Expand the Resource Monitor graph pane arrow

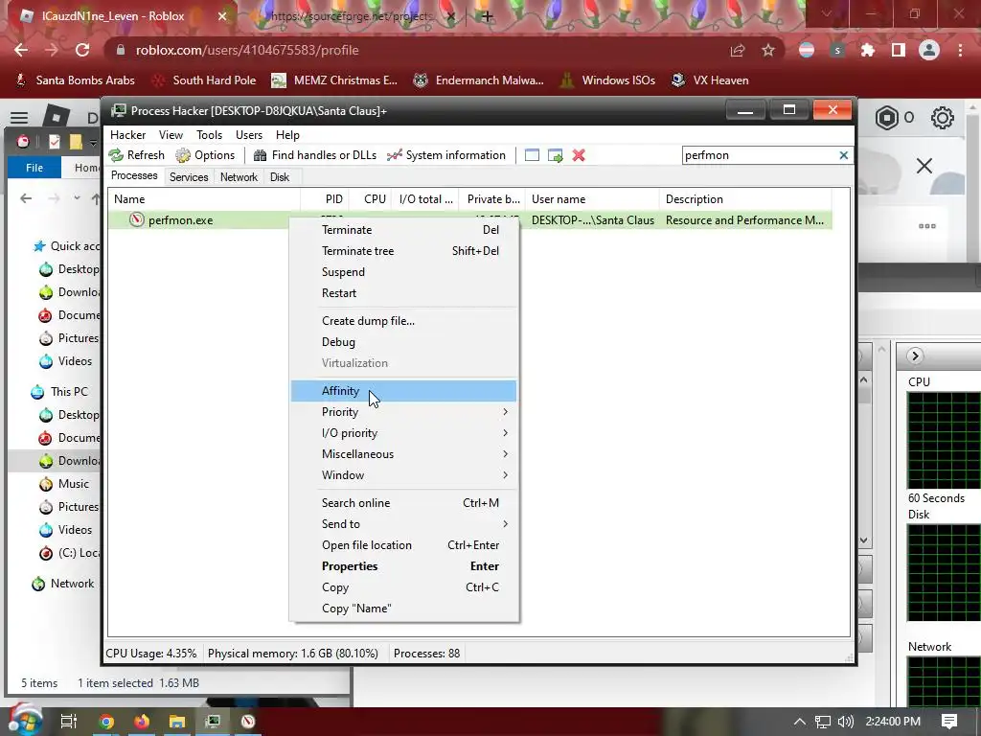point(915,356)
